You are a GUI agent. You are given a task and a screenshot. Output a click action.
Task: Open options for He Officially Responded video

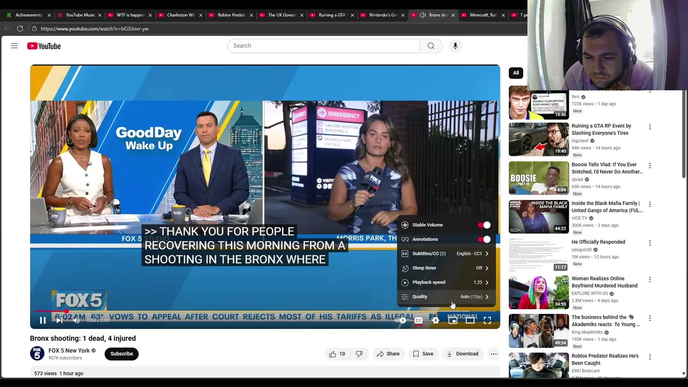(650, 243)
